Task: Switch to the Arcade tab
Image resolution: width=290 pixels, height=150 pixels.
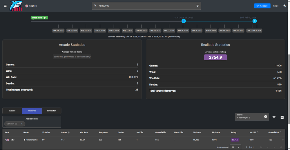Action: click(12, 111)
